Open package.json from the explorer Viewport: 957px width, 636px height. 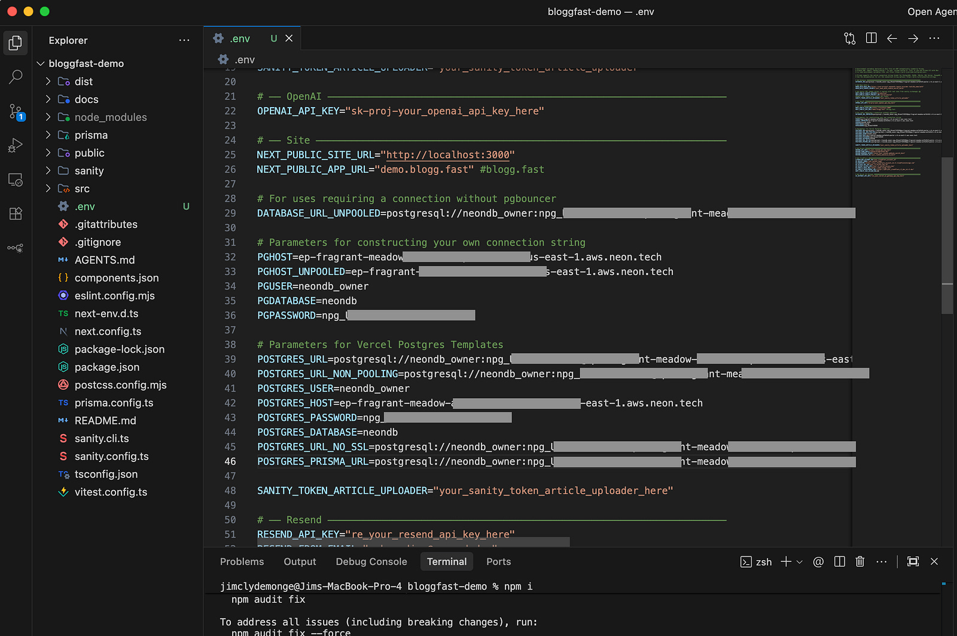pyautogui.click(x=106, y=367)
